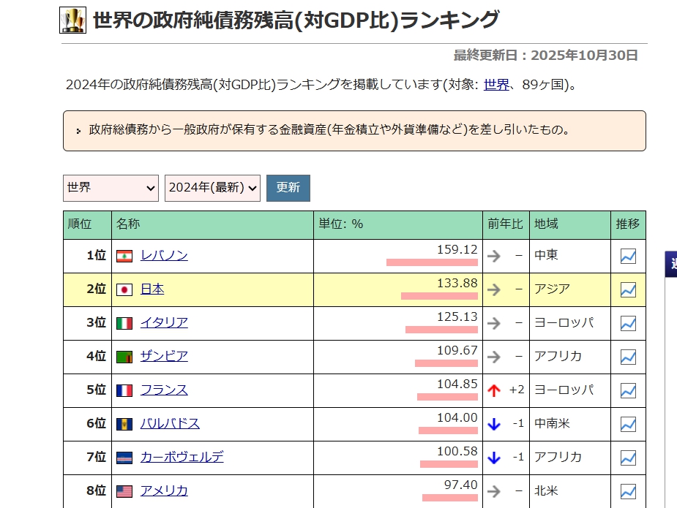The width and height of the screenshot is (677, 508).
Task: Click the 前年比 column header
Action: click(x=505, y=224)
